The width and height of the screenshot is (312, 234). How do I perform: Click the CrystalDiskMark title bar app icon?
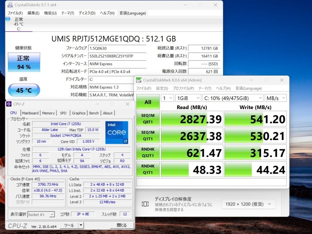click(x=139, y=80)
